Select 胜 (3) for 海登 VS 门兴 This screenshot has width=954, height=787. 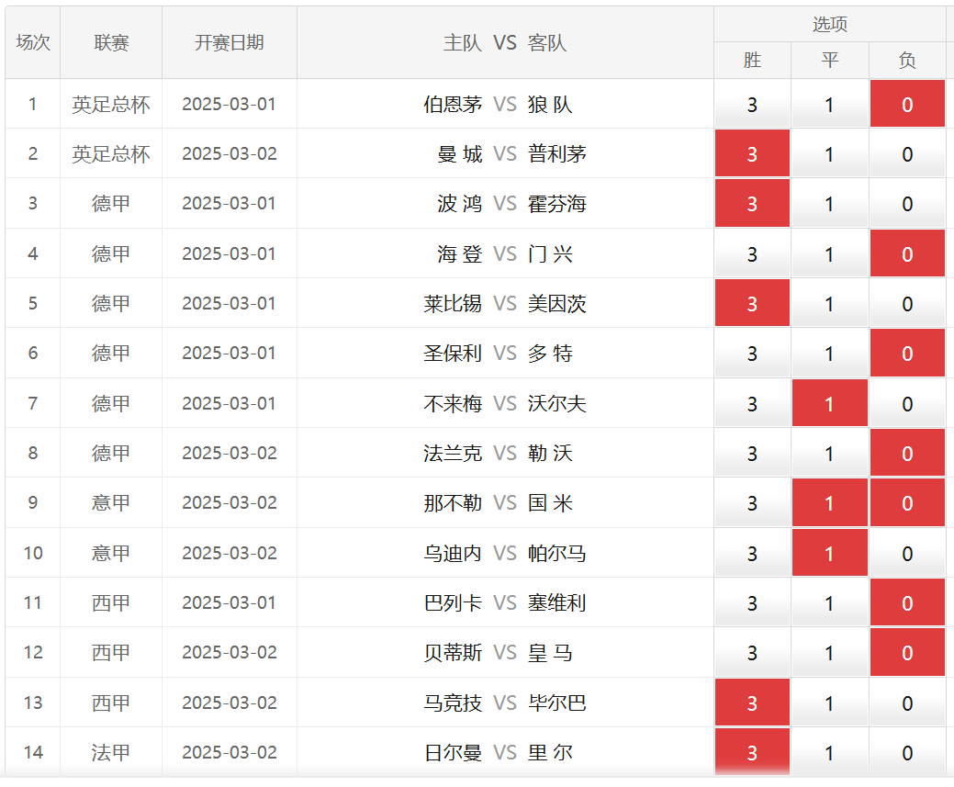(x=752, y=253)
